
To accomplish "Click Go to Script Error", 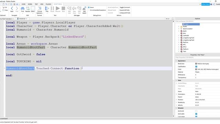I will point(113,7).
